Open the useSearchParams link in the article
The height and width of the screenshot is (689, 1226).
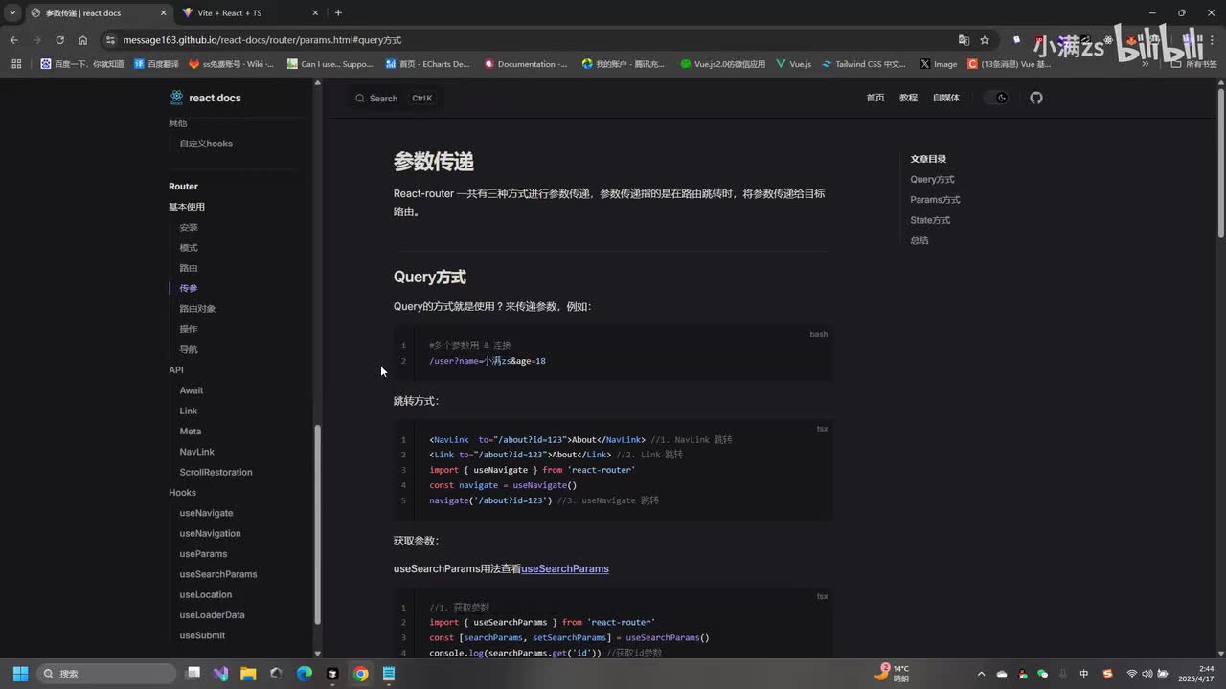[x=565, y=568]
